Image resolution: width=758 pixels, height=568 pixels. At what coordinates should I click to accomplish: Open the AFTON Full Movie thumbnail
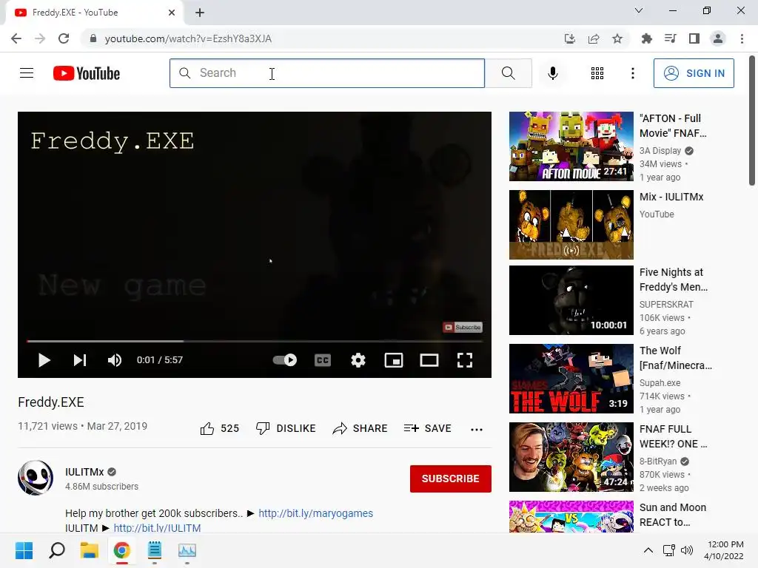(x=571, y=146)
